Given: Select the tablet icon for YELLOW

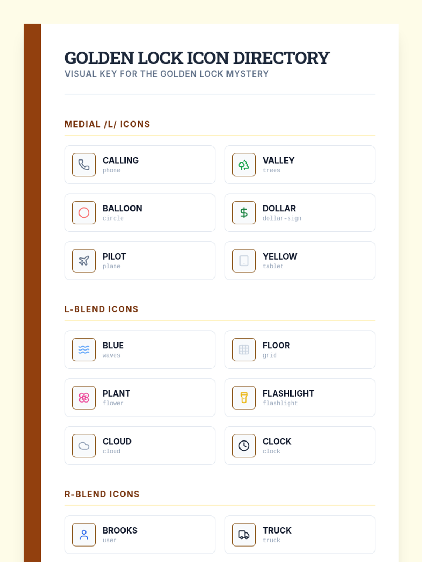Looking at the screenshot, I should coord(244,261).
